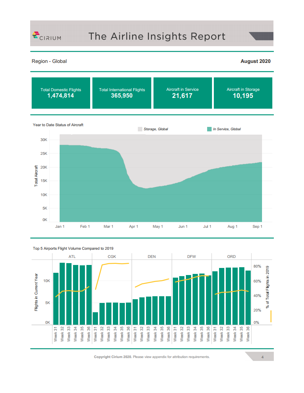Select the Storage, Global gray legend swatch
Image resolution: width=304 pixels, height=393 pixels.
pyautogui.click(x=140, y=129)
